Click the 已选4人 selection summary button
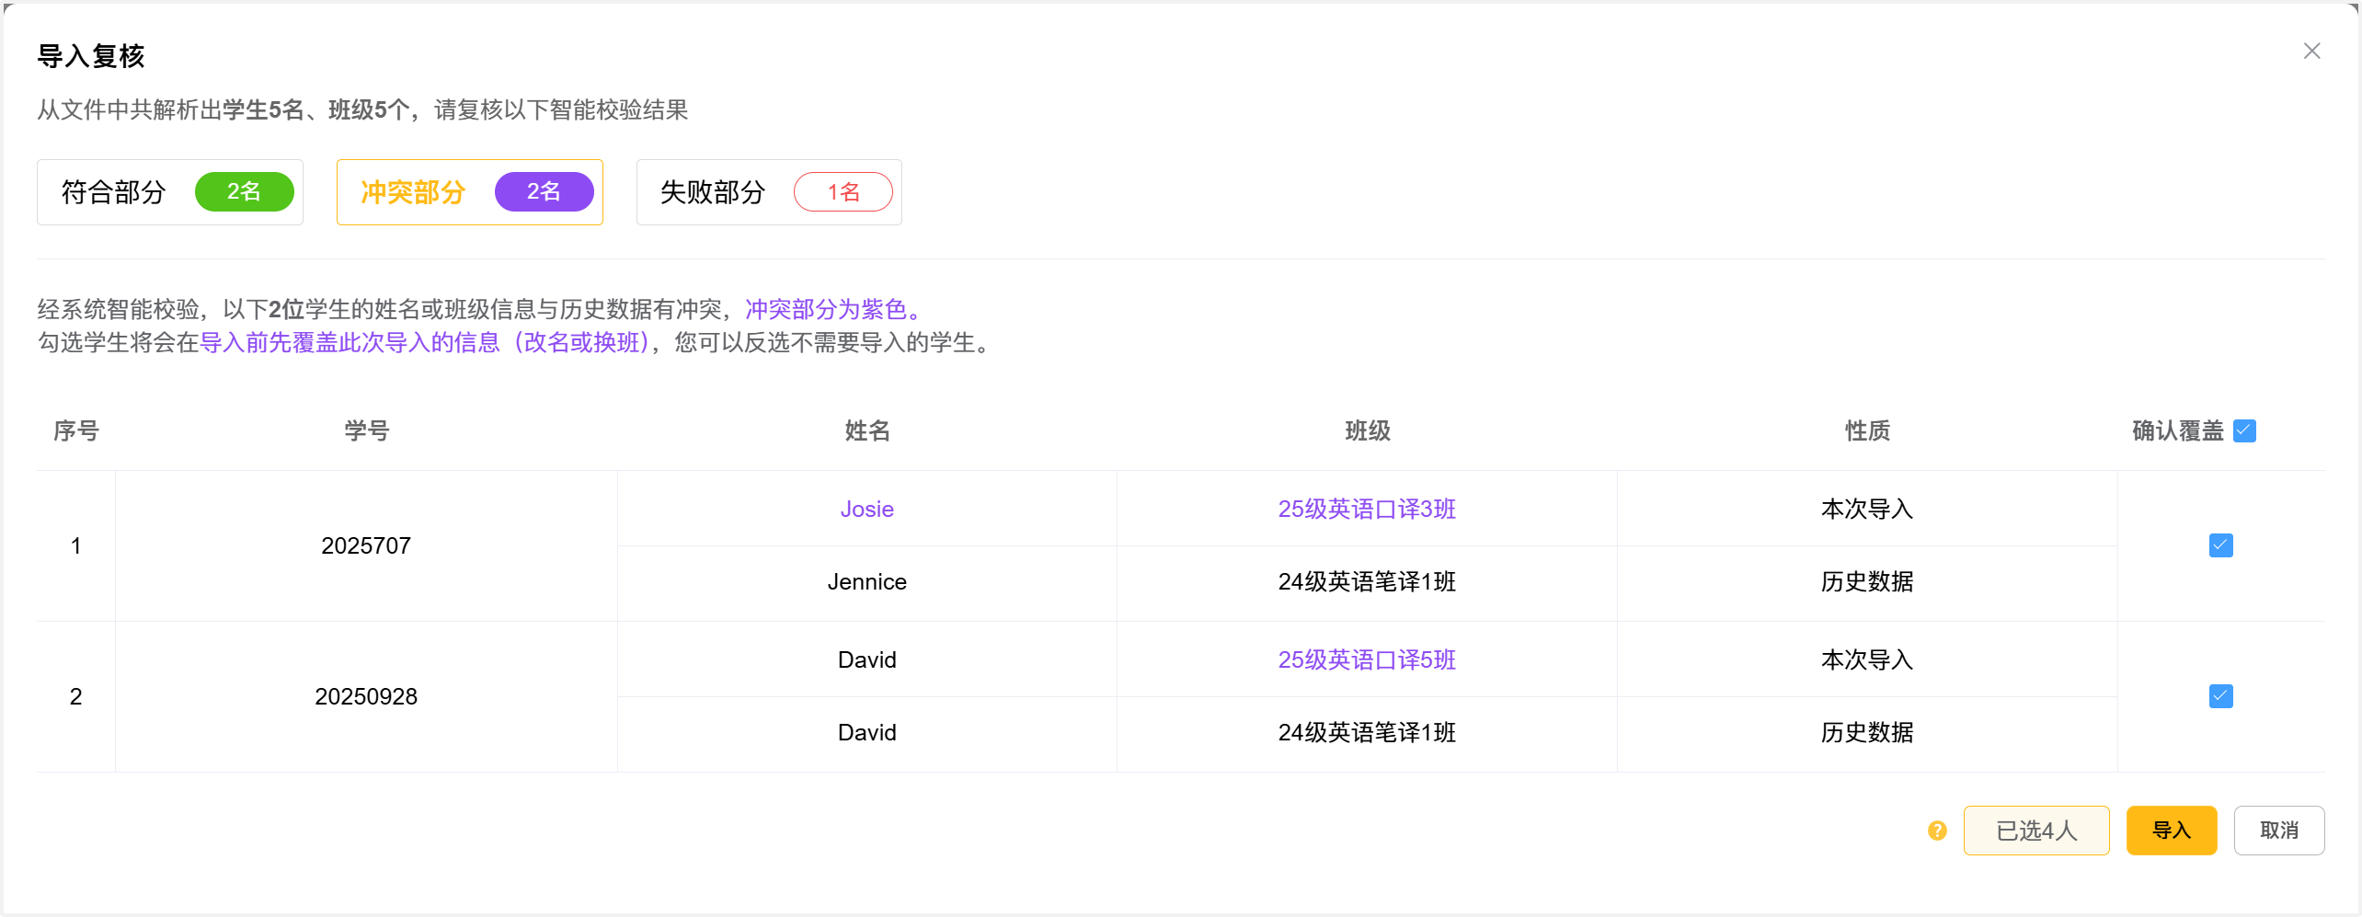 pyautogui.click(x=2035, y=831)
